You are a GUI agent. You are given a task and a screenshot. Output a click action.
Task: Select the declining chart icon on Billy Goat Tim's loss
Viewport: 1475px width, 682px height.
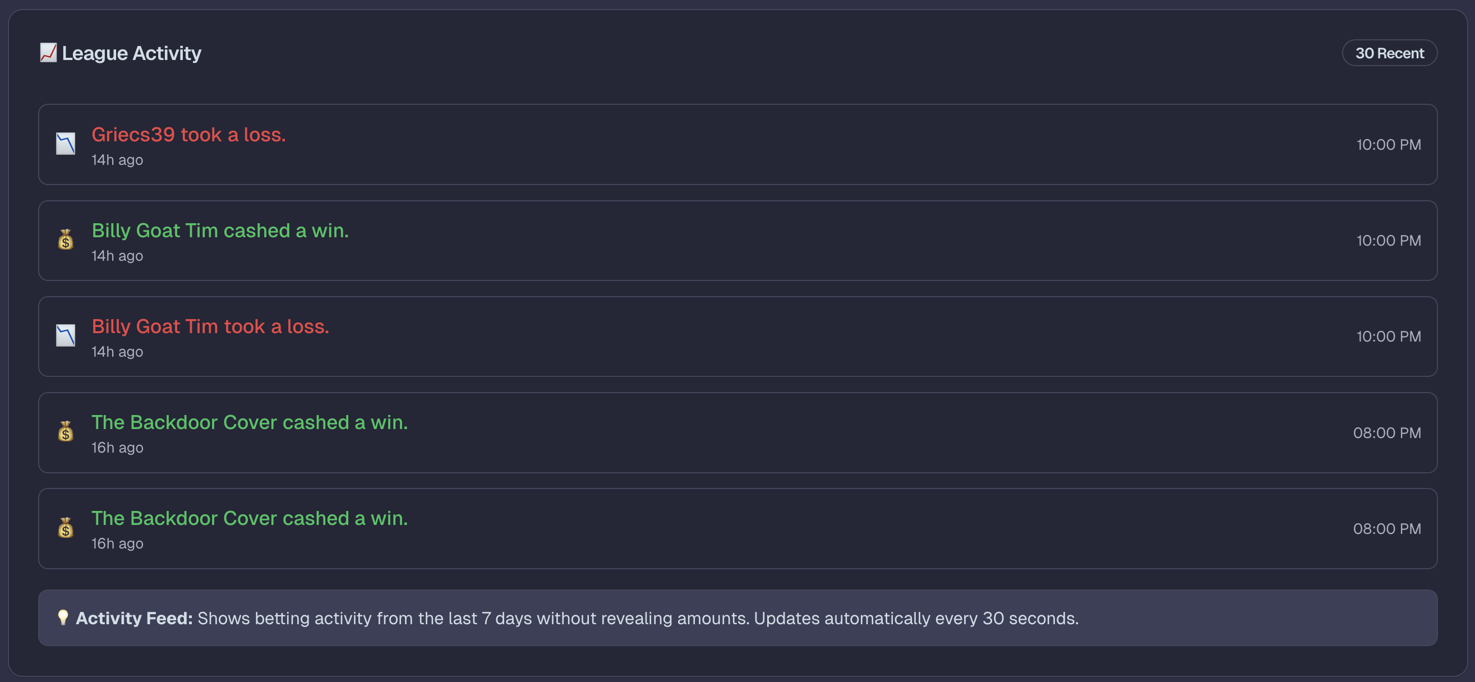[66, 336]
